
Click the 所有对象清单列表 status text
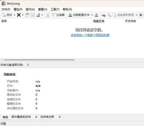(x=12, y=65)
